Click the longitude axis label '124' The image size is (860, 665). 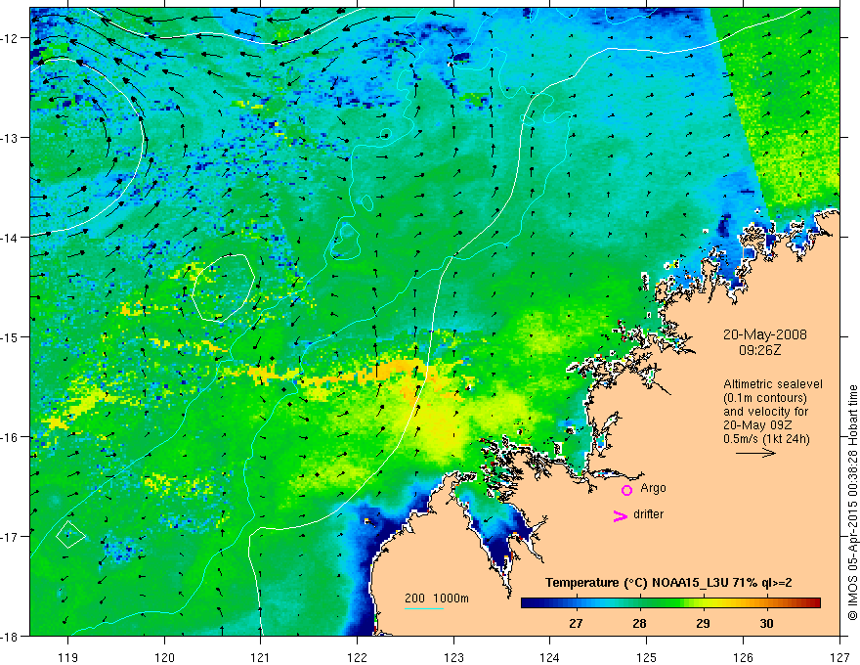(x=550, y=657)
